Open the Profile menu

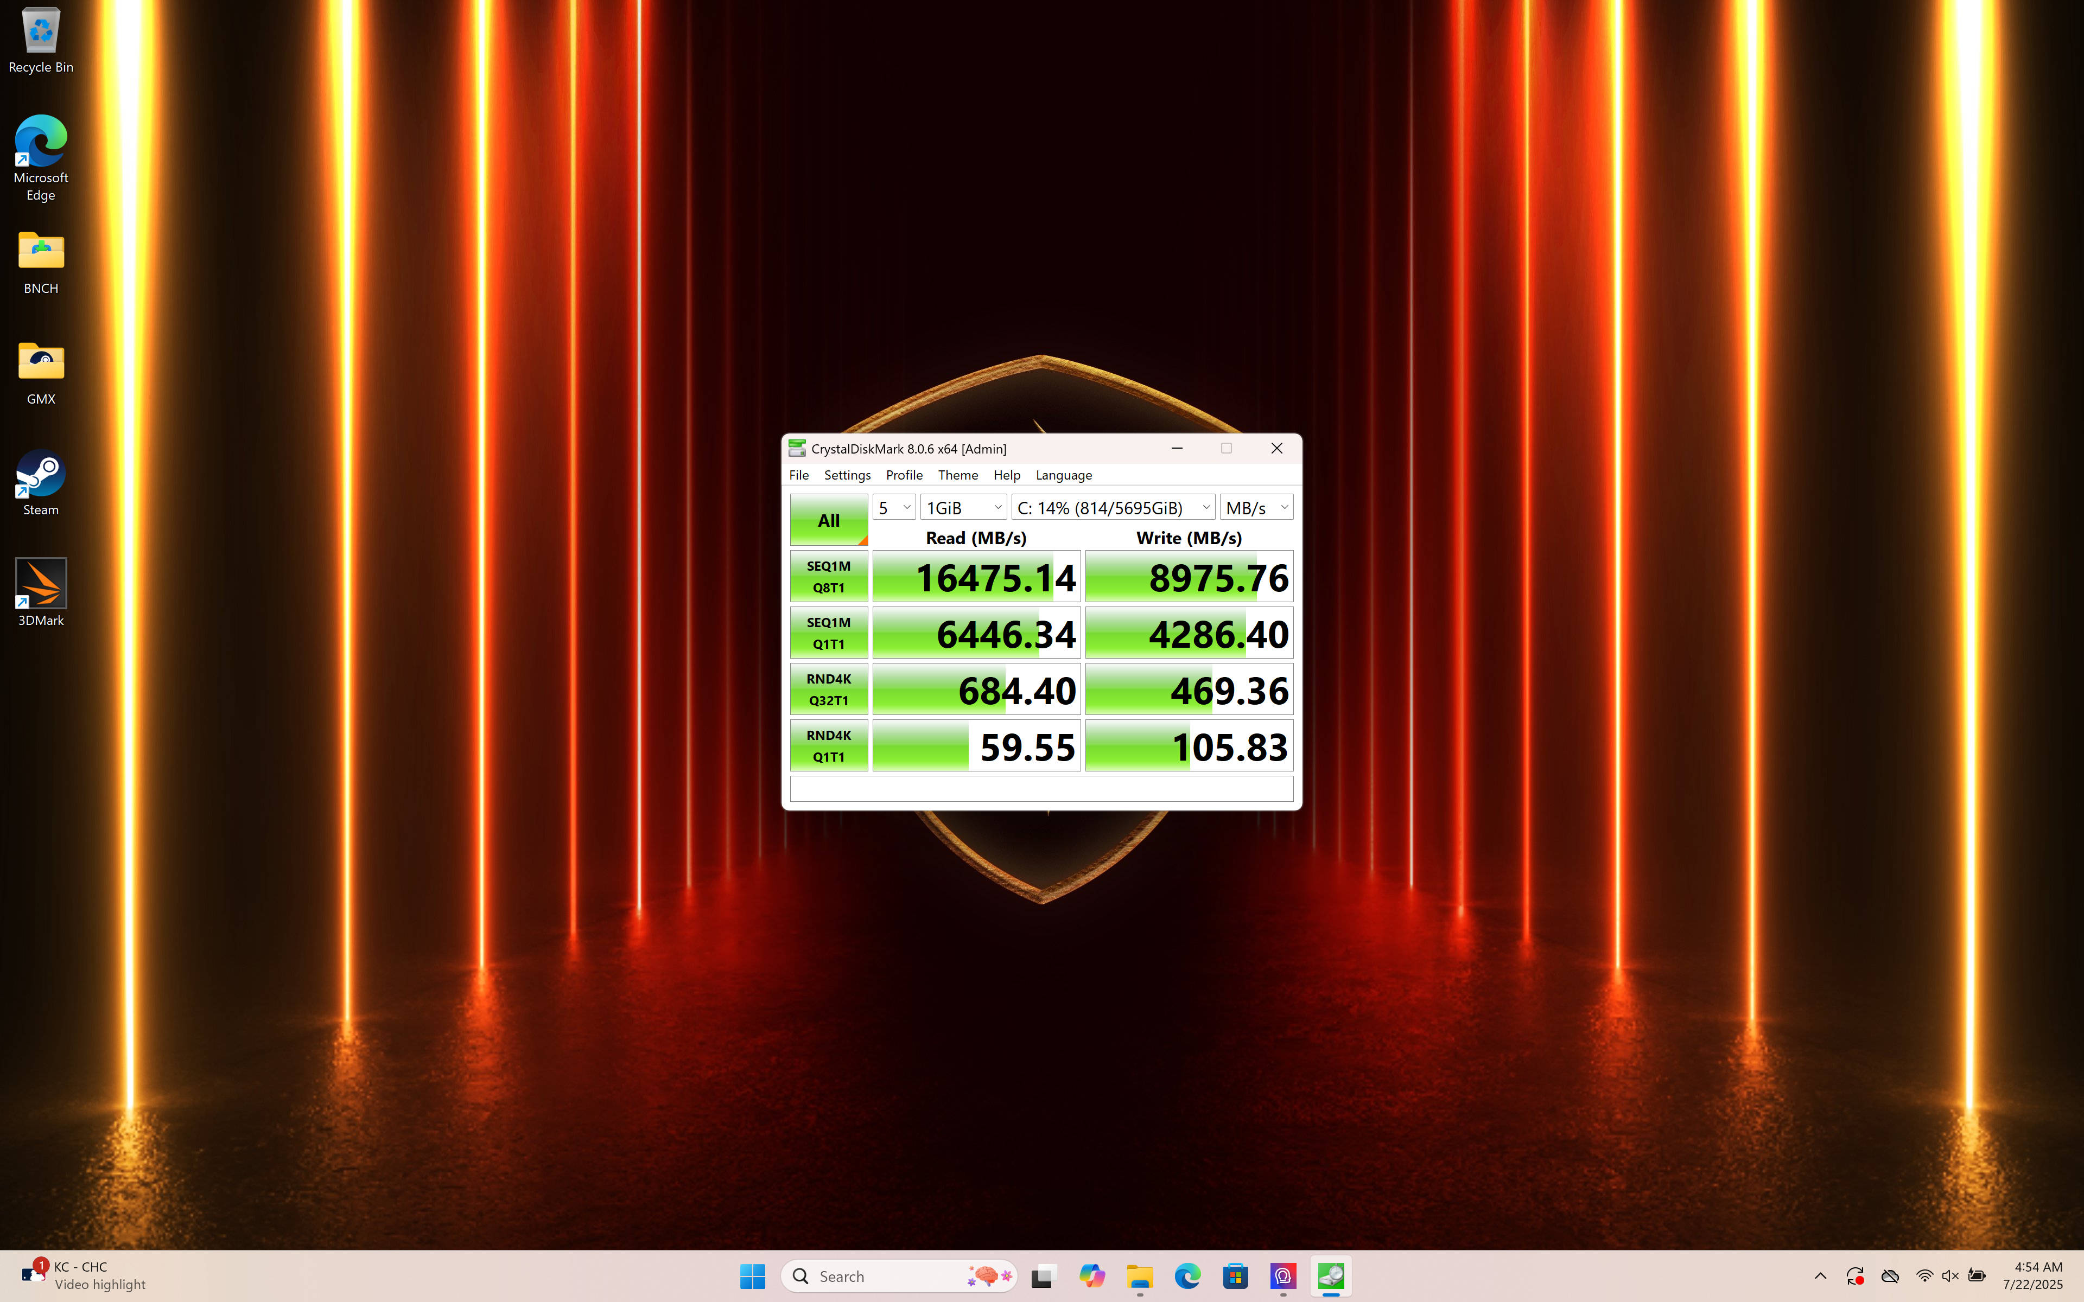click(904, 475)
